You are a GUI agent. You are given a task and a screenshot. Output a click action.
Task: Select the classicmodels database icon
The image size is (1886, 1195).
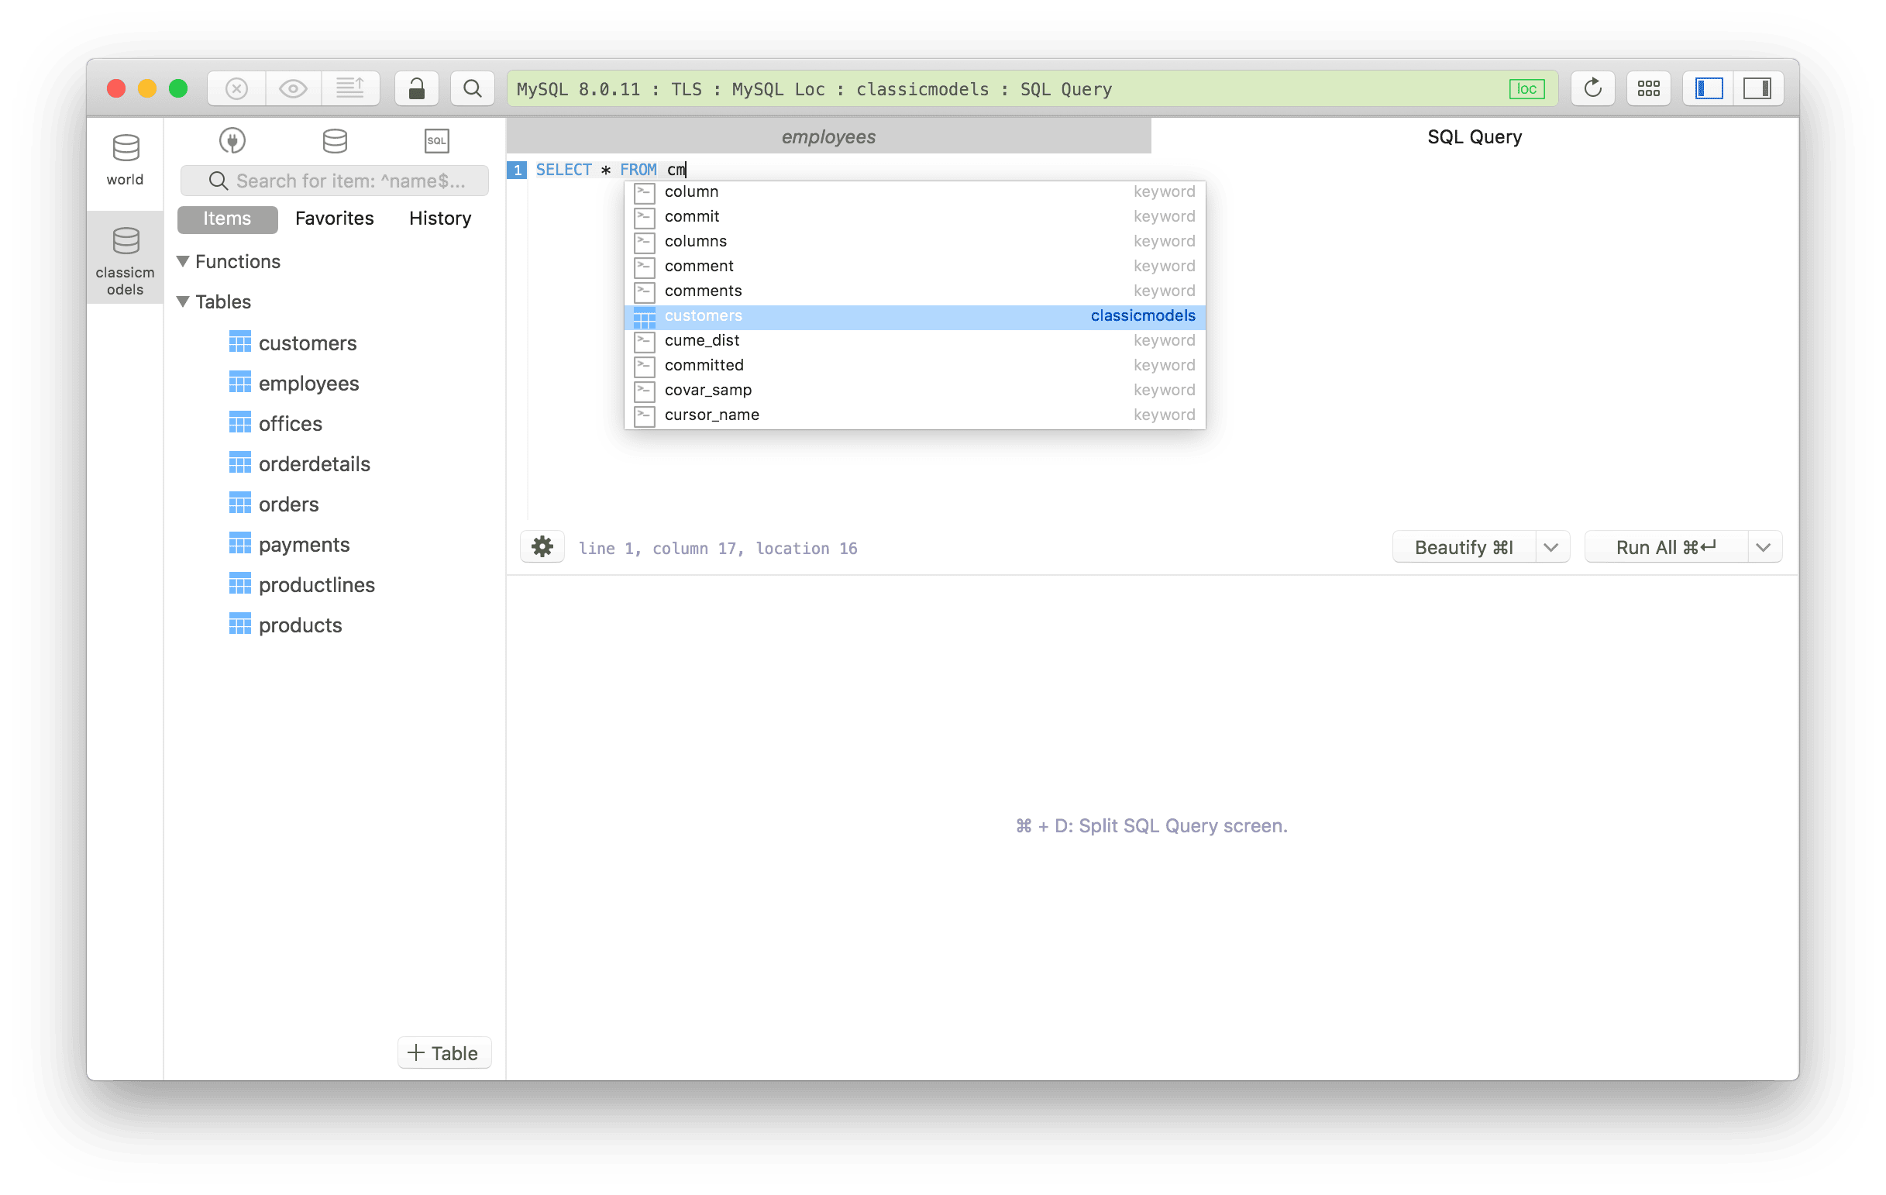click(126, 241)
